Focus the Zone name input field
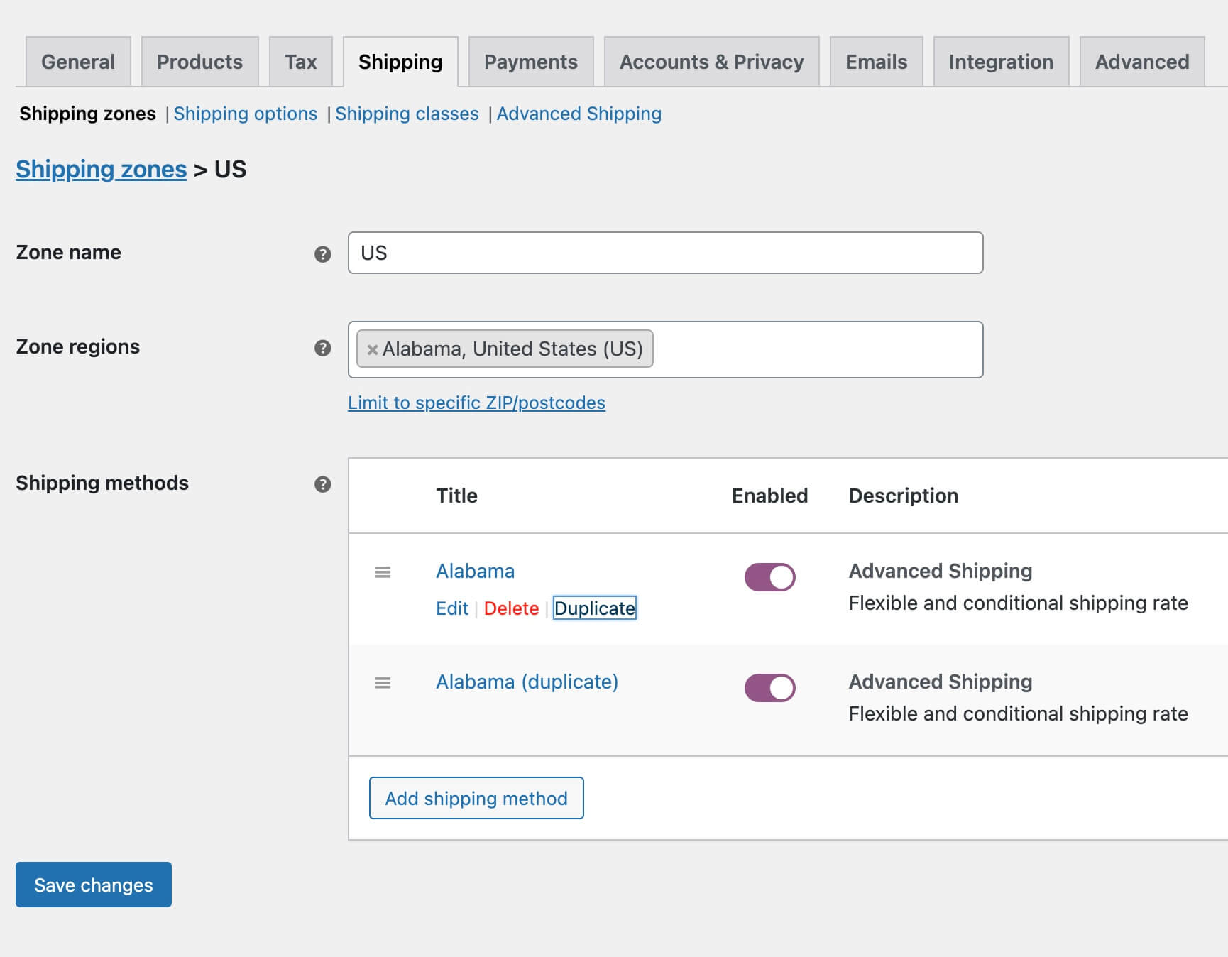This screenshot has width=1228, height=957. (665, 253)
